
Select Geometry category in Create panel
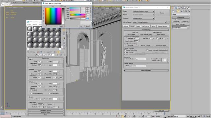[x=173, y=11]
